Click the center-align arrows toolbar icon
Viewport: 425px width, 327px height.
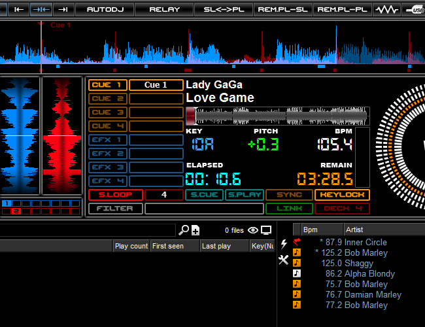(x=41, y=10)
